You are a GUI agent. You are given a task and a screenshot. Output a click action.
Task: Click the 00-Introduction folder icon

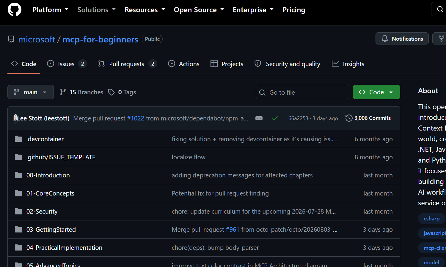click(18, 175)
